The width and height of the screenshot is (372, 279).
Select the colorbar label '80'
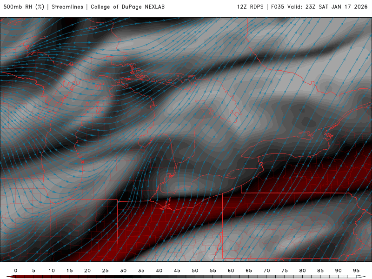[303, 271]
